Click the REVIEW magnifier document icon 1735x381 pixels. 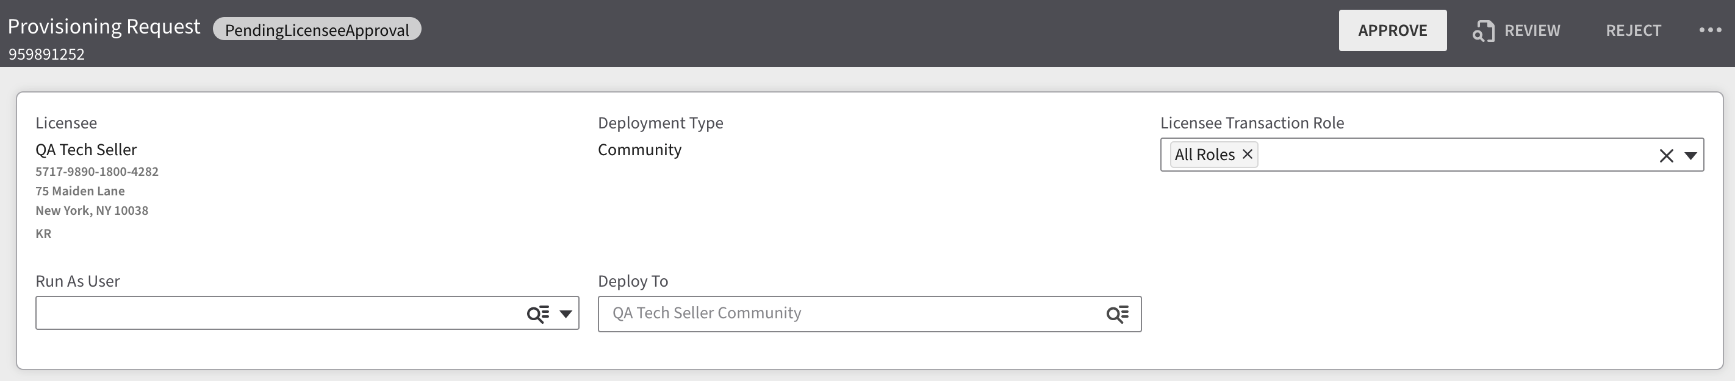[x=1483, y=31]
